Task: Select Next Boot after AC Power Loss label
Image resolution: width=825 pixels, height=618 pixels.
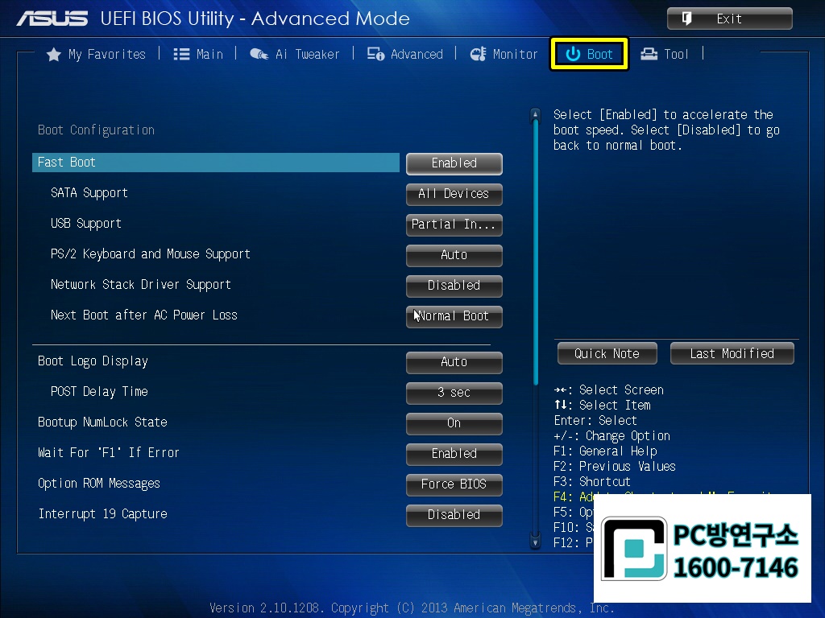Action: point(144,315)
